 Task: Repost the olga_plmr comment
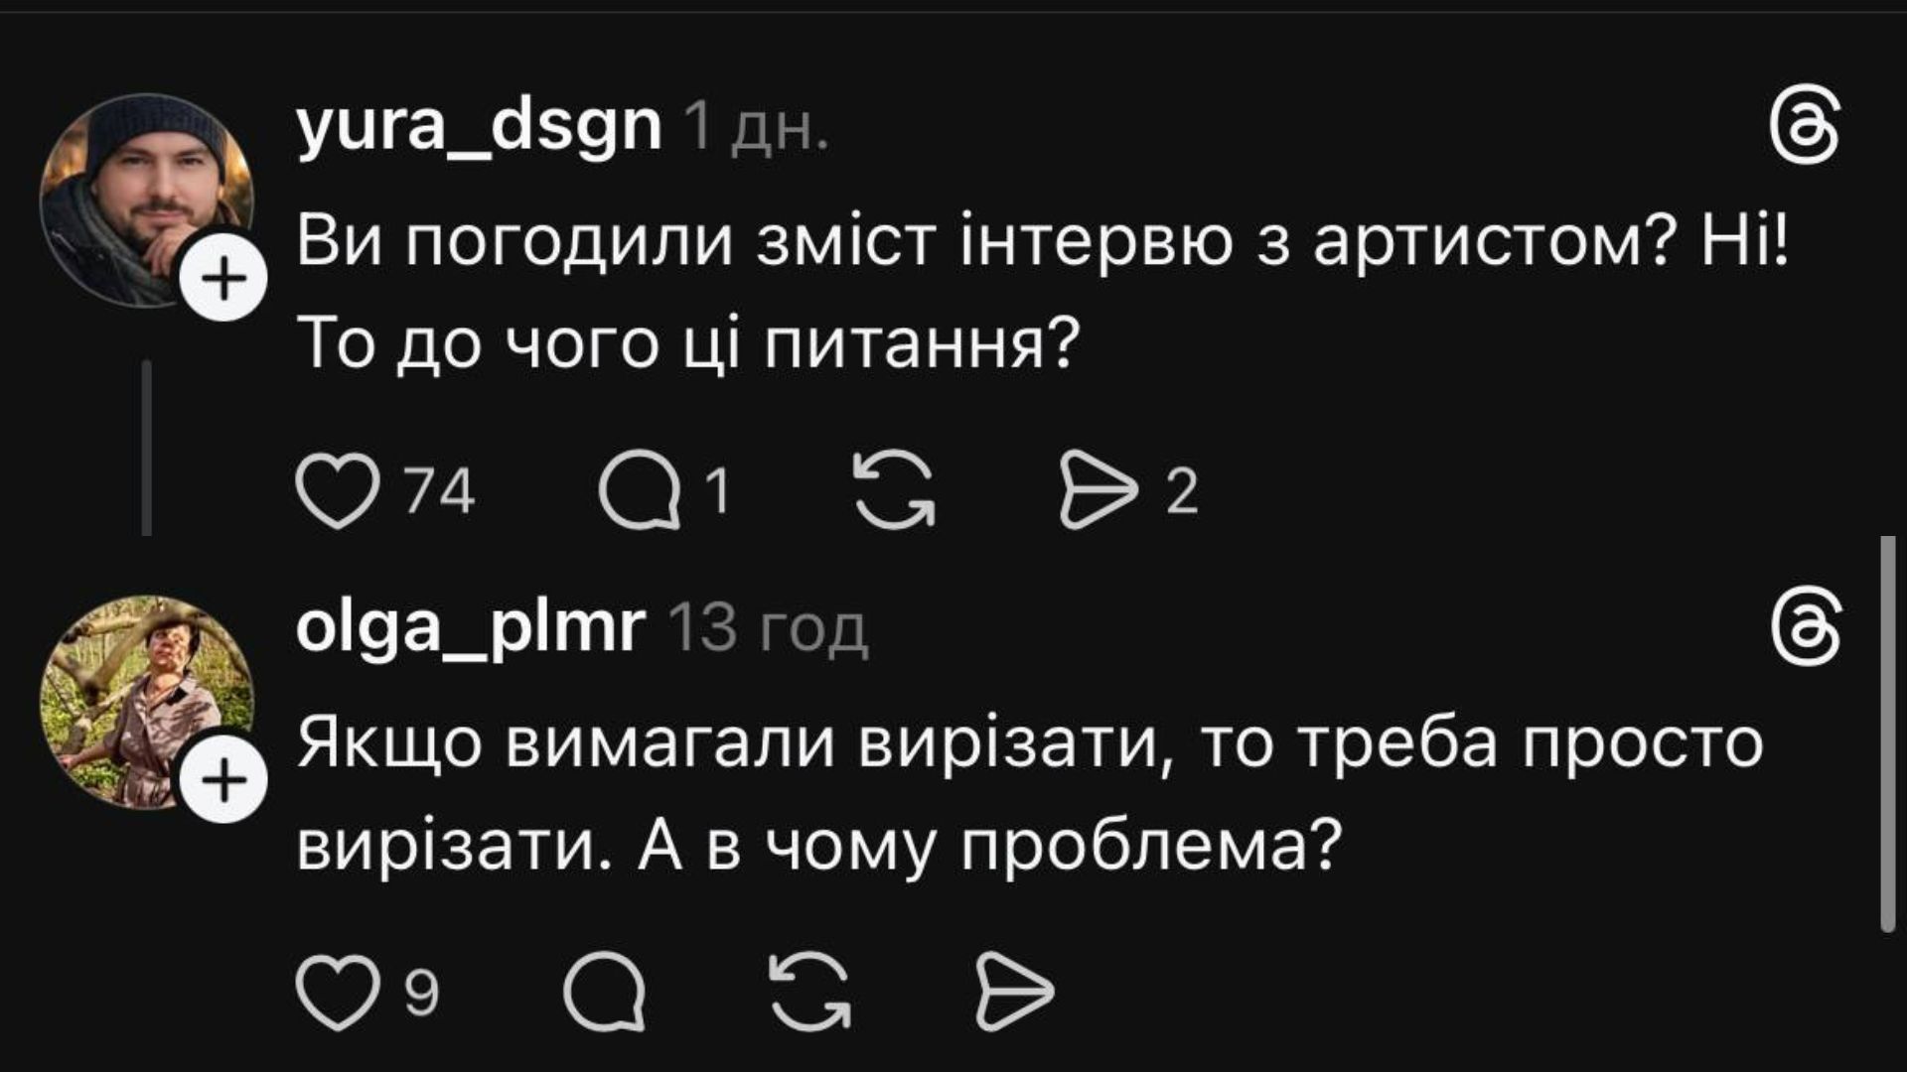[x=811, y=991]
